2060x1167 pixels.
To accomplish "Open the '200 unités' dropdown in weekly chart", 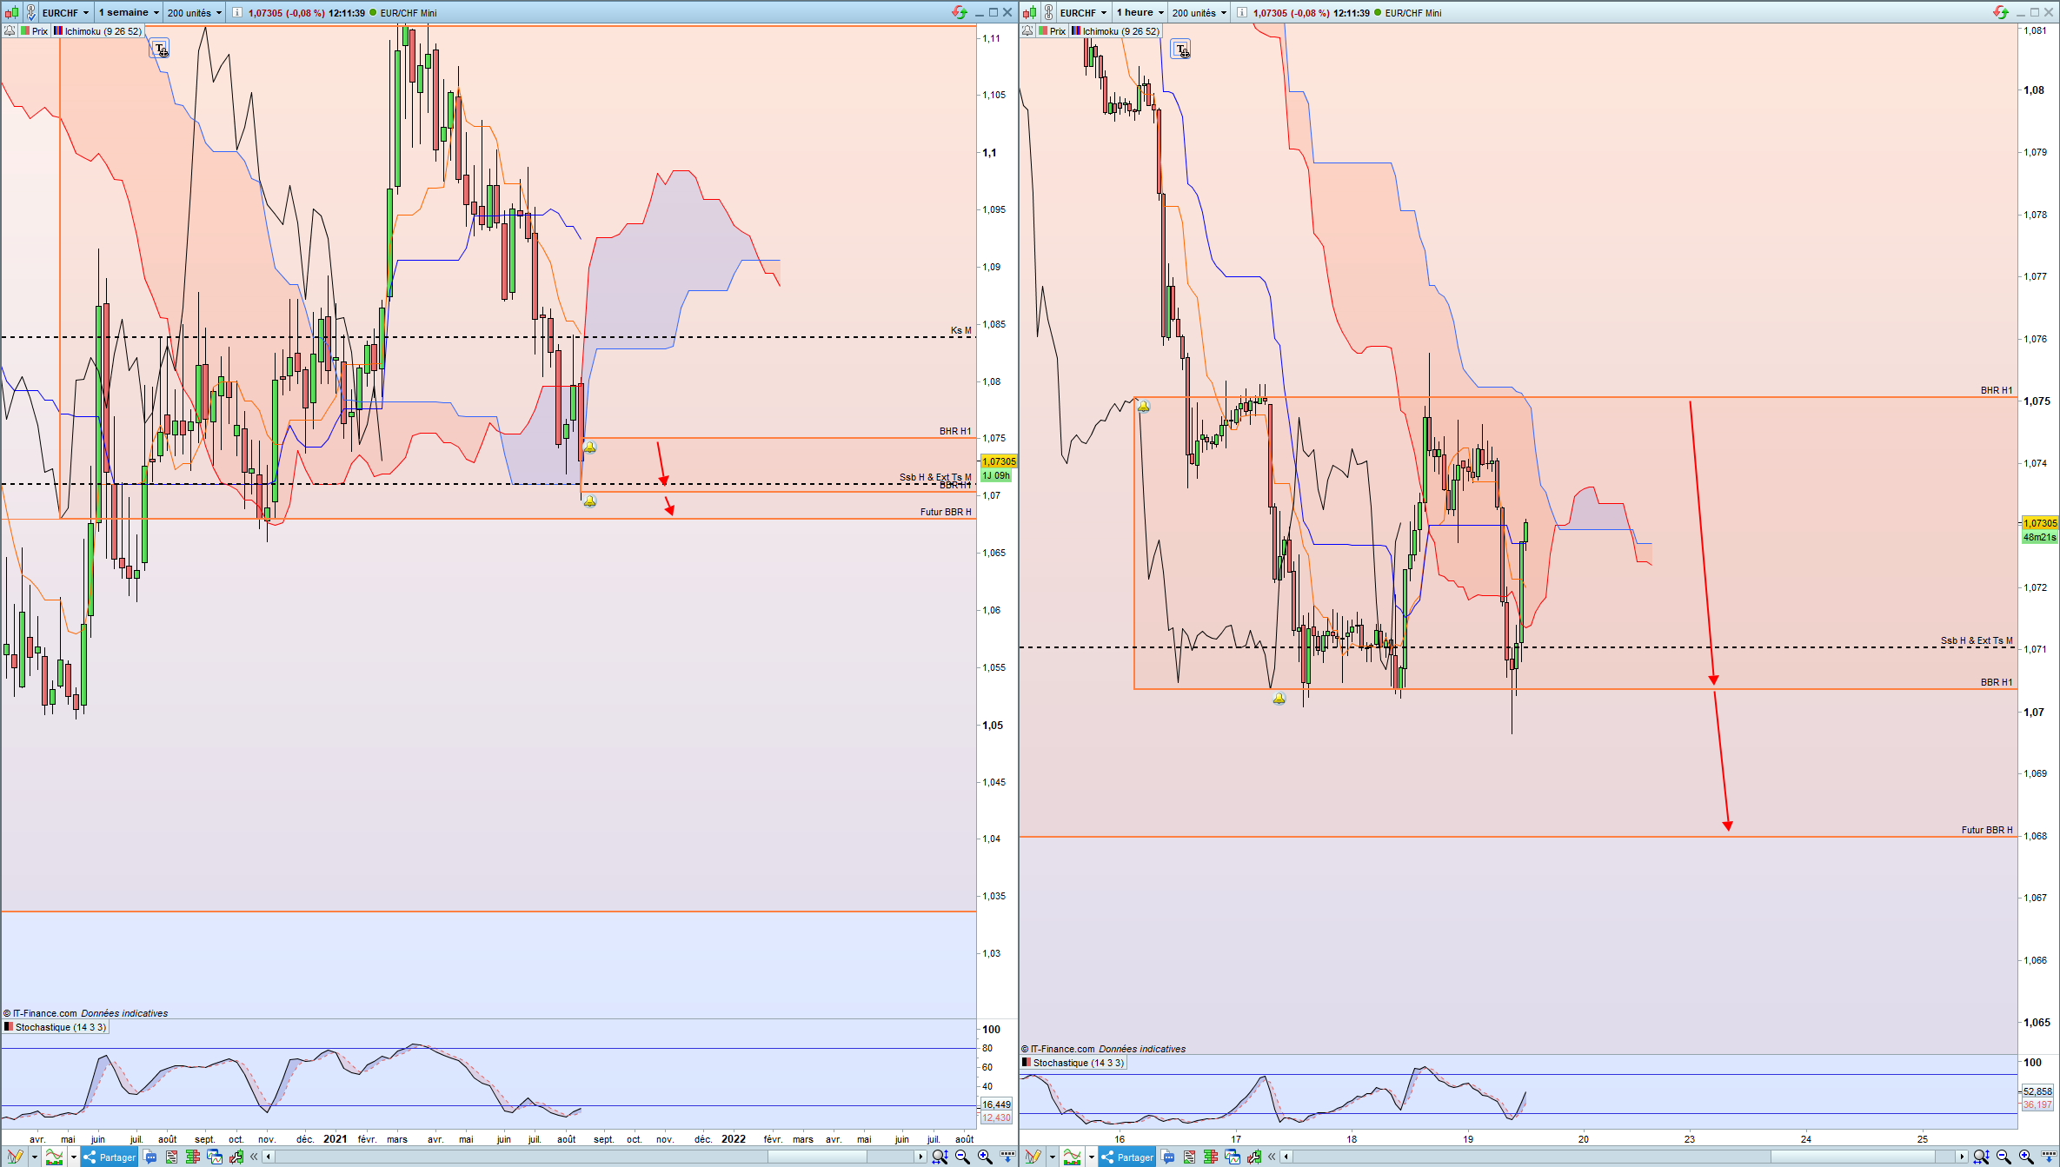I will click(x=195, y=13).
